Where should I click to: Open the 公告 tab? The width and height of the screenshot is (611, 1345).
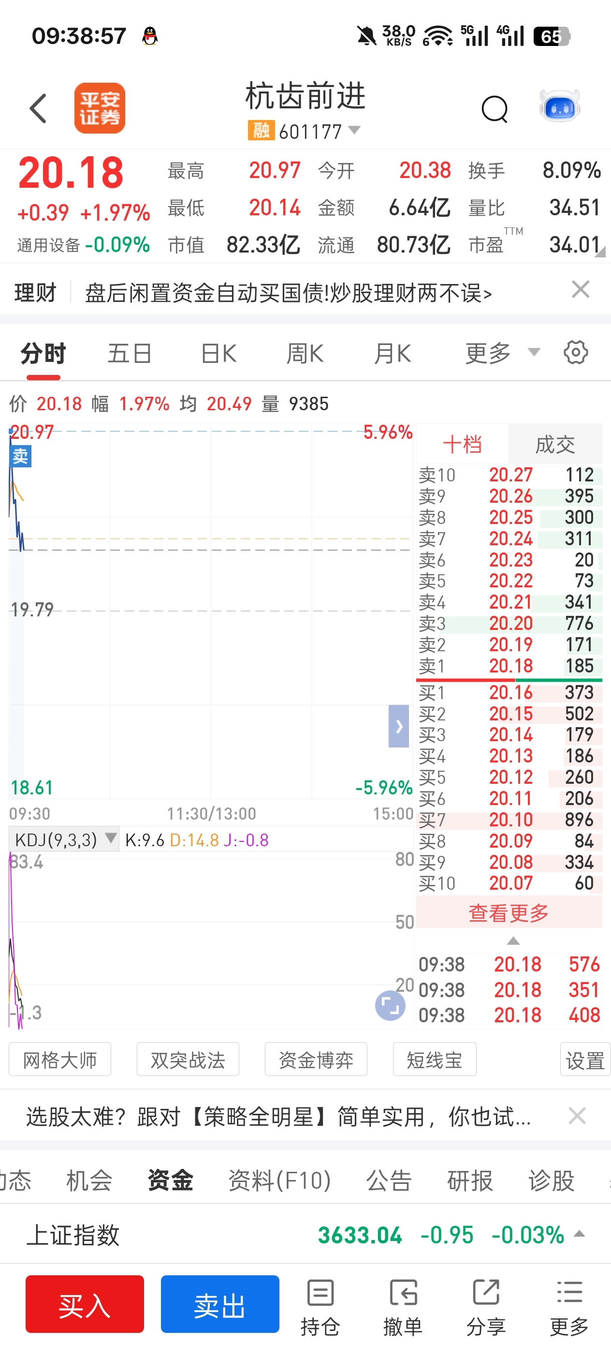click(x=389, y=1180)
